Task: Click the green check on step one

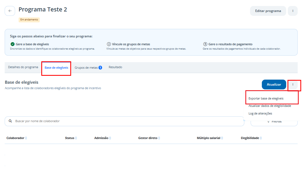Action: pos(13,44)
